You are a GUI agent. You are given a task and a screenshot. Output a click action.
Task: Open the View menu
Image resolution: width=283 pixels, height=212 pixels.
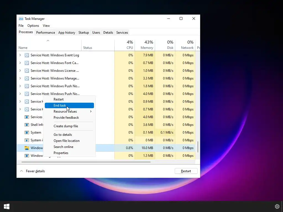pyautogui.click(x=46, y=26)
